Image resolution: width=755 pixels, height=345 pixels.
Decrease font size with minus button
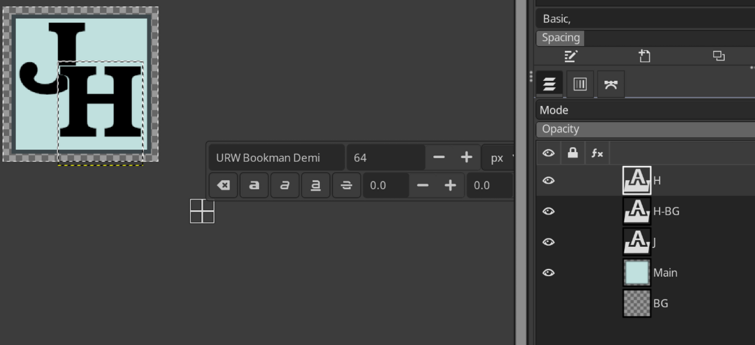(x=439, y=158)
